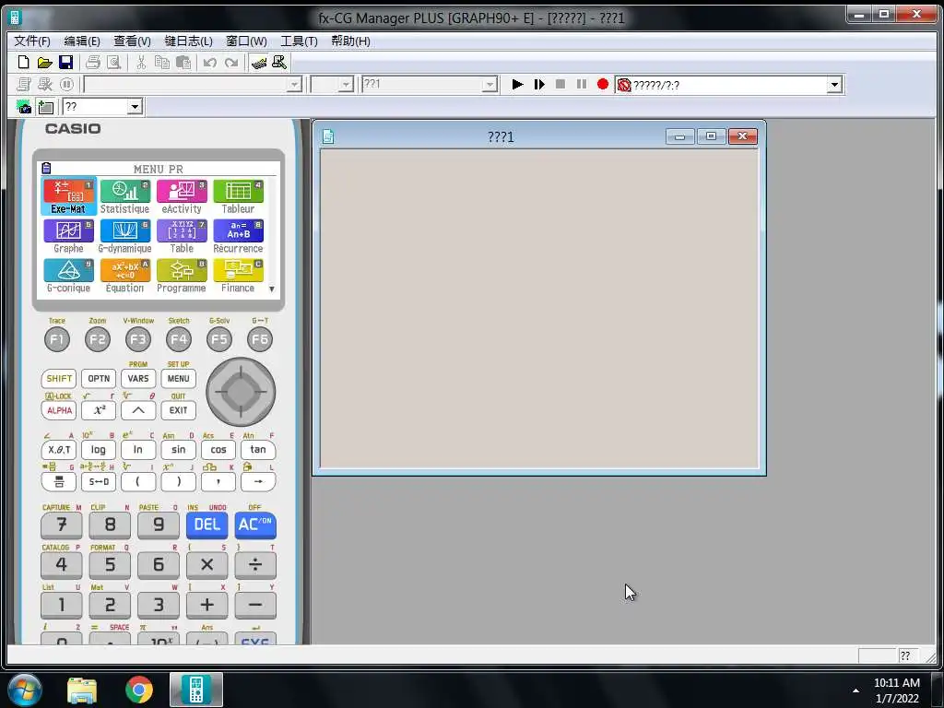The width and height of the screenshot is (944, 708).
Task: Open the Exe-Mat calculator app icon
Action: pos(68,196)
